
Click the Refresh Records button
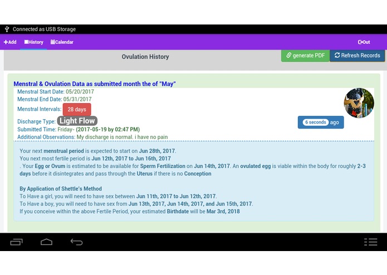[357, 56]
